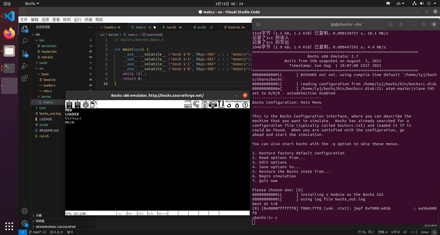Open the Extensions view
The height and width of the screenshot is (235, 440).
pos(25,78)
